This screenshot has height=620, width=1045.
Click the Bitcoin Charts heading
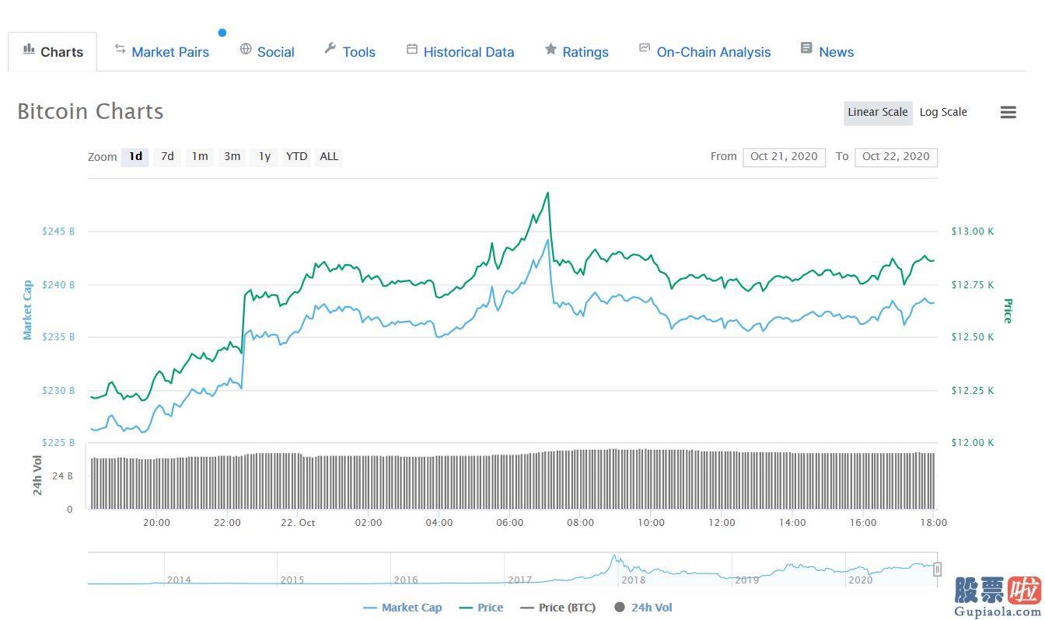click(90, 111)
